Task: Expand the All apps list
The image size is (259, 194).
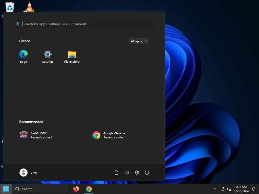Action: click(x=139, y=41)
